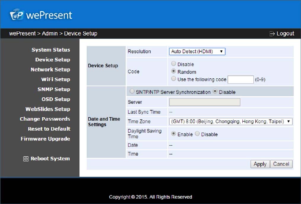Disable Daylight Saving Time
Image resolution: width=301 pixels, height=204 pixels.
click(197, 133)
